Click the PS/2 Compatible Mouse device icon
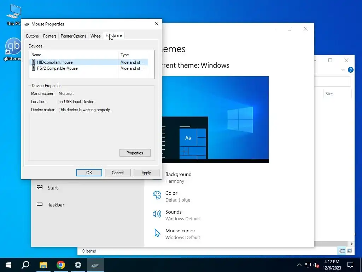The width and height of the screenshot is (362, 272). pyautogui.click(x=34, y=68)
